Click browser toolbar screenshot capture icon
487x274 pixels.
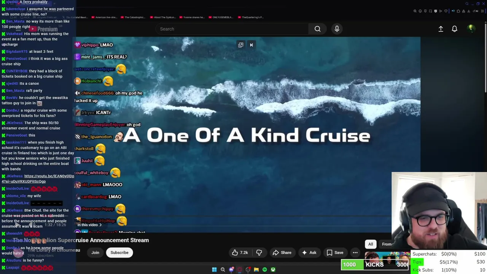click(x=430, y=11)
